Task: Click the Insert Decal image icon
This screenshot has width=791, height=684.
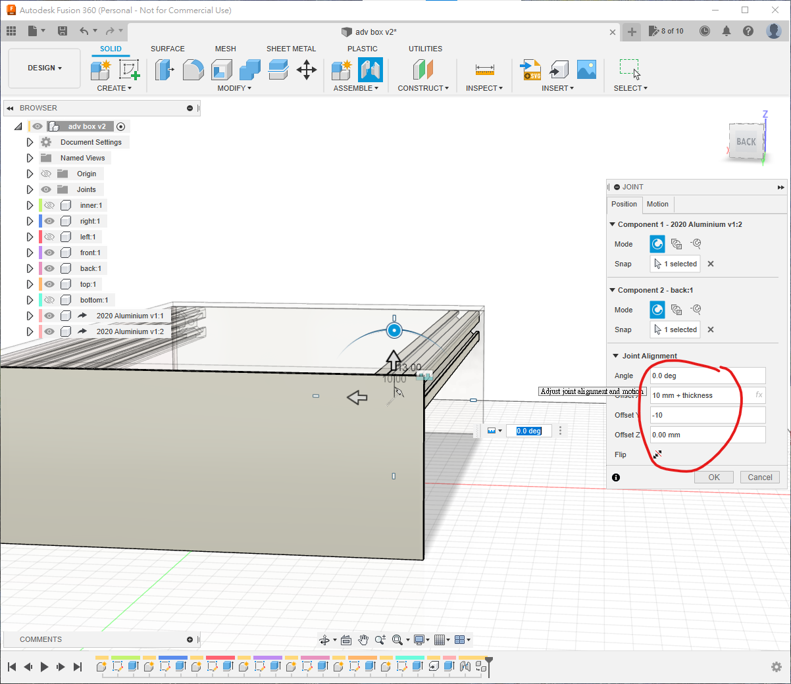Action: pos(586,70)
